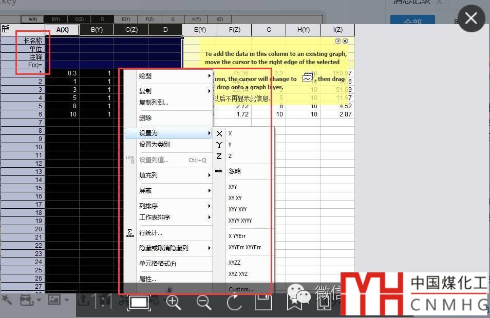Click the F(Z) column header in the front worksheet
Image resolution: width=490 pixels, height=318 pixels.
coord(234,30)
